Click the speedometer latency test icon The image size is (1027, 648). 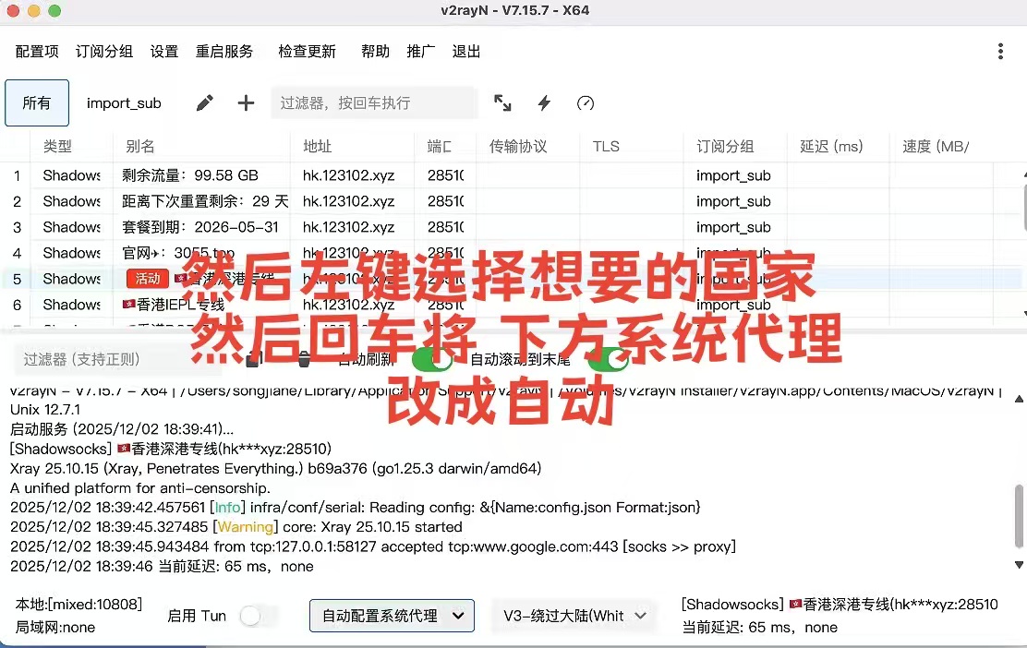(x=585, y=103)
